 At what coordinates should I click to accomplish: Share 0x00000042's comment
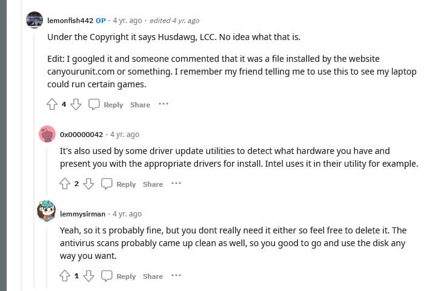[x=153, y=184]
